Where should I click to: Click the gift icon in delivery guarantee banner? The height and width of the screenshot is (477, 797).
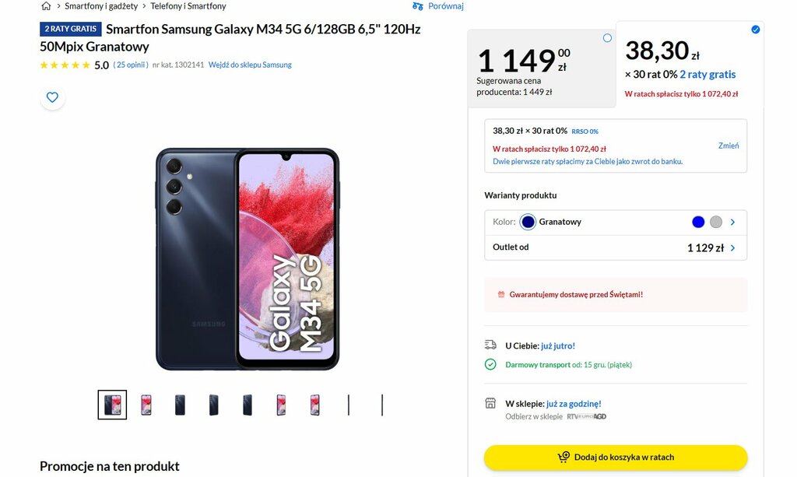click(x=501, y=294)
